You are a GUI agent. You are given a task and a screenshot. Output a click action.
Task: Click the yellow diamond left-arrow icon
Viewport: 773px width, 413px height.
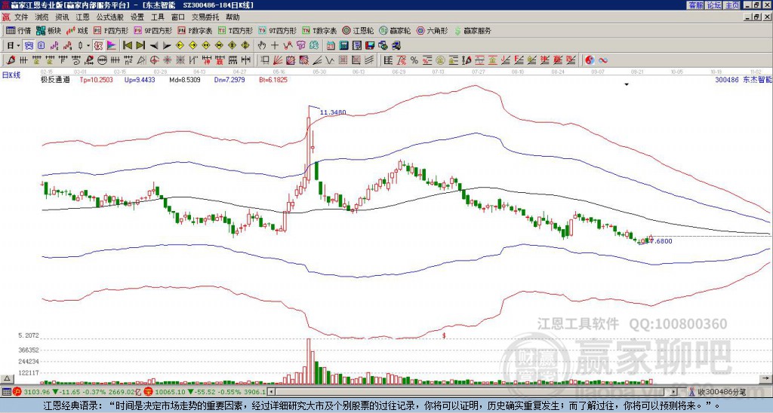pyautogui.click(x=180, y=46)
